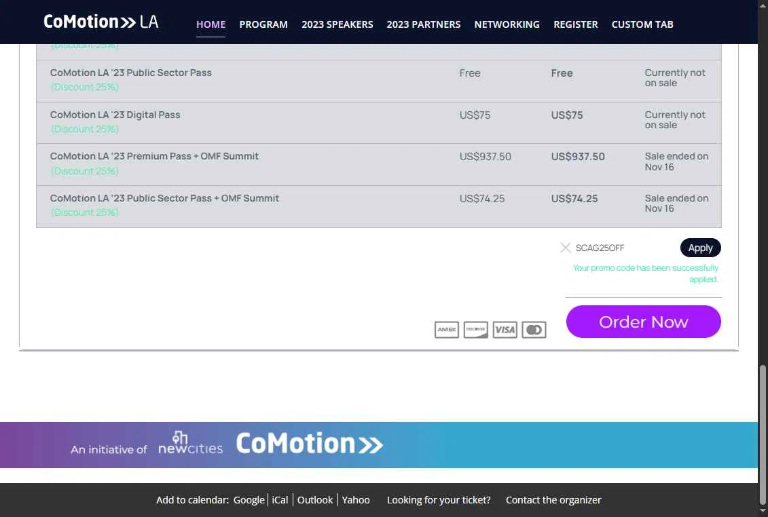Open the NETWORKING nav item

(507, 24)
